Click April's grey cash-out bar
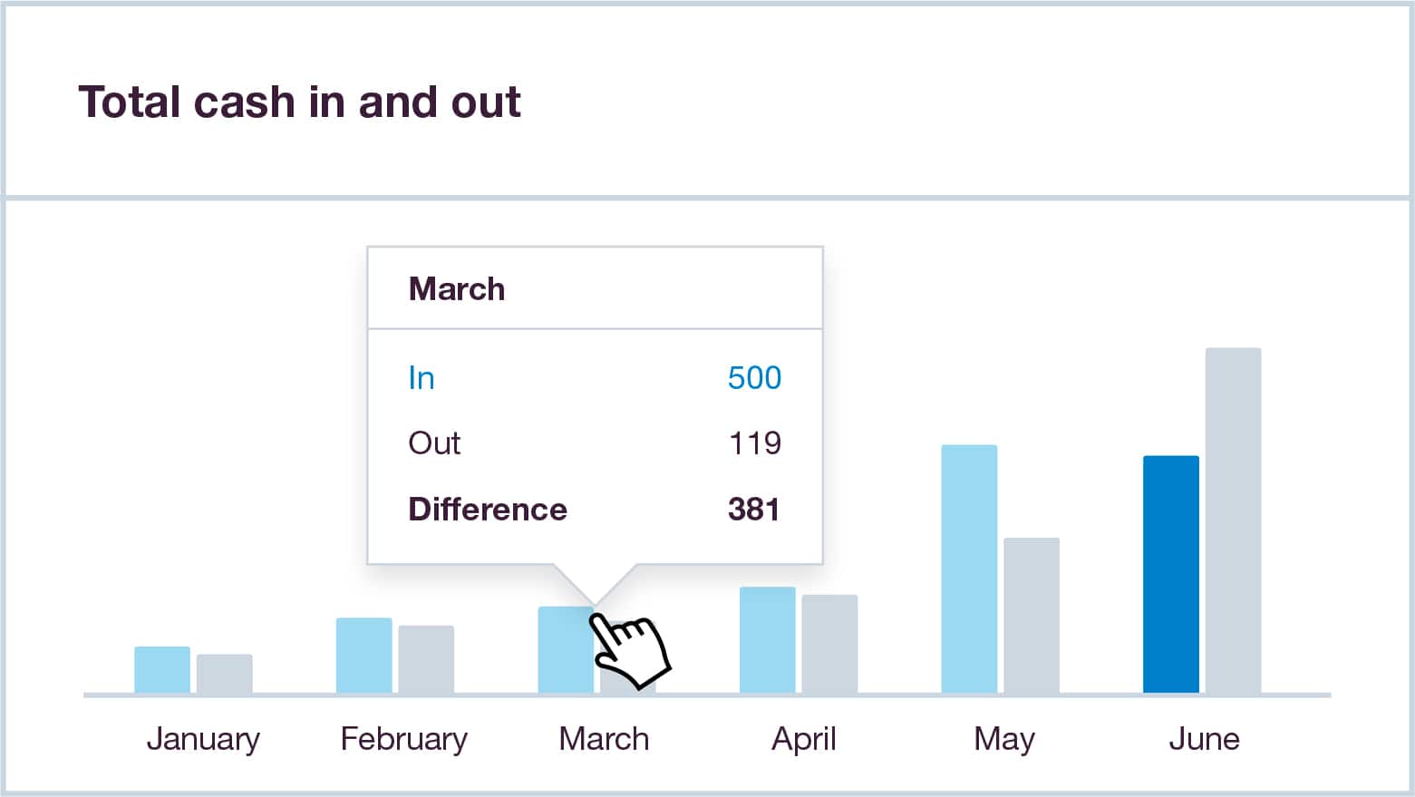This screenshot has width=1415, height=797. pos(829,644)
